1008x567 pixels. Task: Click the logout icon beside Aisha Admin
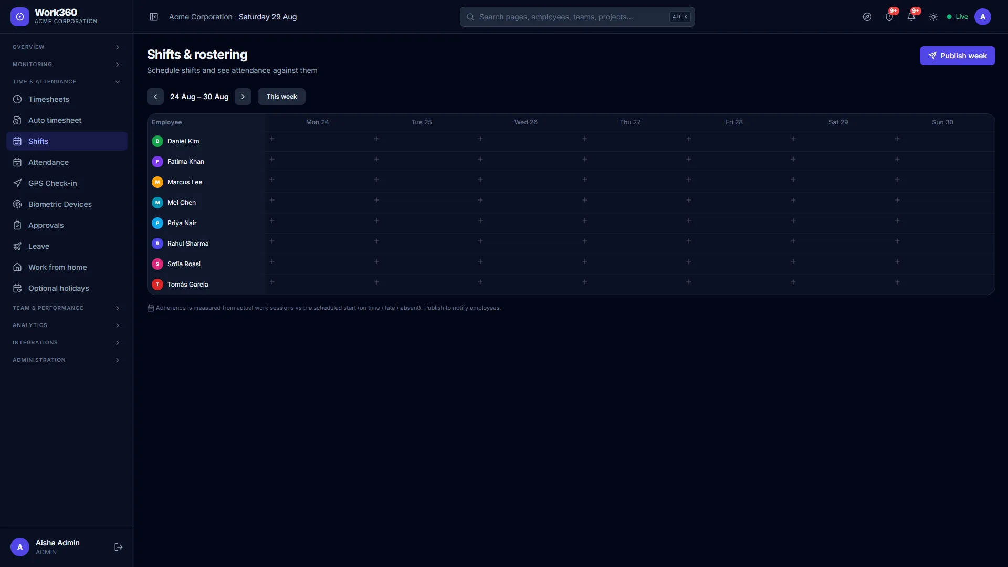pyautogui.click(x=119, y=547)
